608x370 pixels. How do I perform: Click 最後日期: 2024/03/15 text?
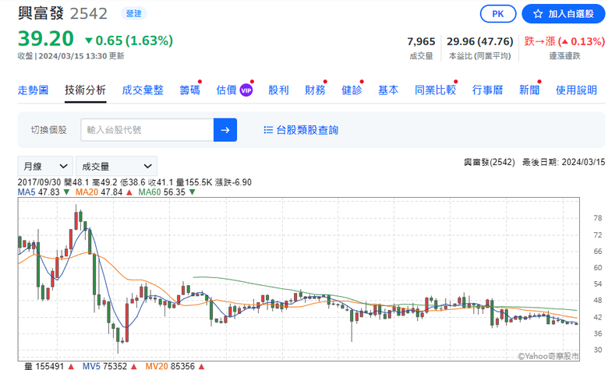(564, 162)
